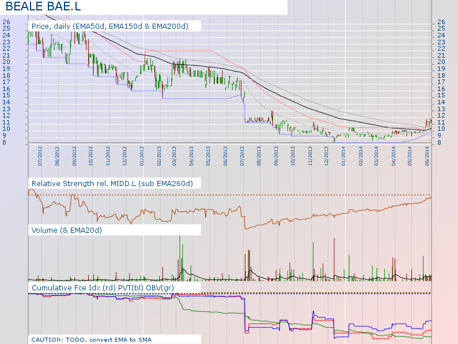Viewport: 458px width, 344px height.
Task: Click the CAUTION TODO note text
Action: click(92, 339)
